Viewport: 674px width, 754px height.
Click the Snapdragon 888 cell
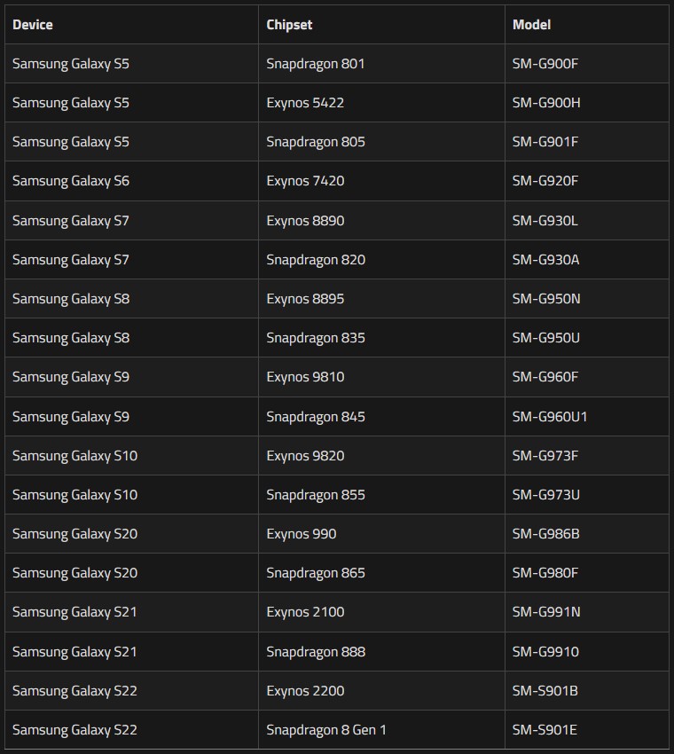(x=316, y=652)
